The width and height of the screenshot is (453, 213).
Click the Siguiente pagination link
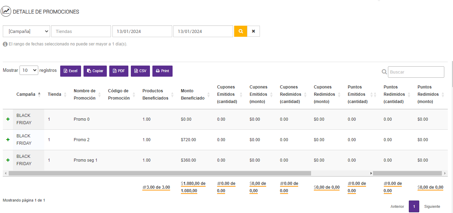click(x=432, y=206)
